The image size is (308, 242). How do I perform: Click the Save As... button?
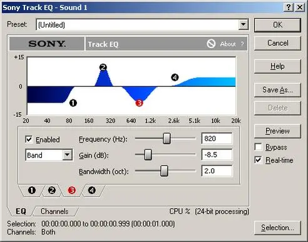[277, 90]
